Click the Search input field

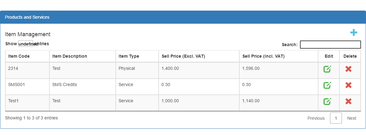click(x=330, y=45)
